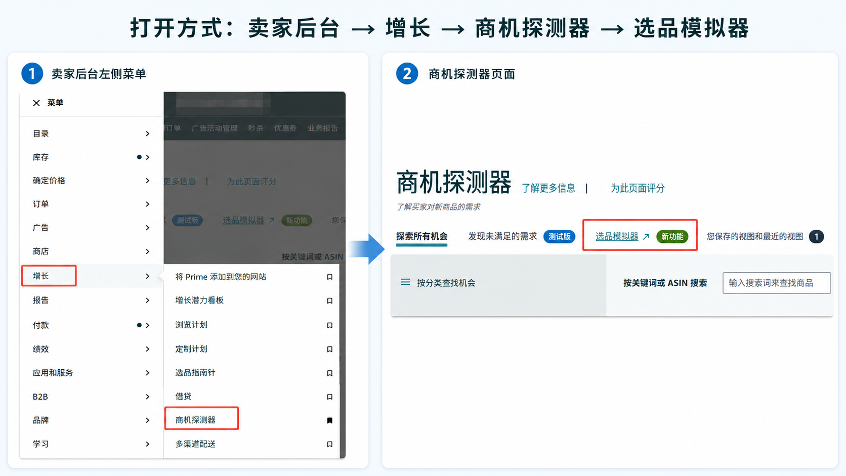Expand the 广告 menu chevron

147,228
